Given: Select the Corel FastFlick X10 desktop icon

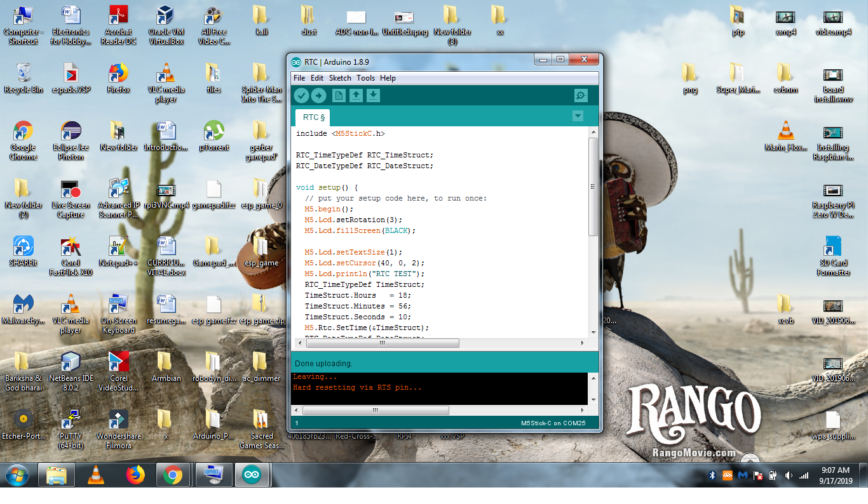Looking at the screenshot, I should click(x=71, y=256).
